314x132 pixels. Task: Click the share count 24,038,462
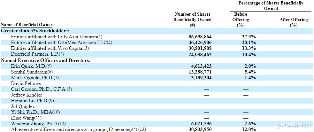click(x=200, y=54)
